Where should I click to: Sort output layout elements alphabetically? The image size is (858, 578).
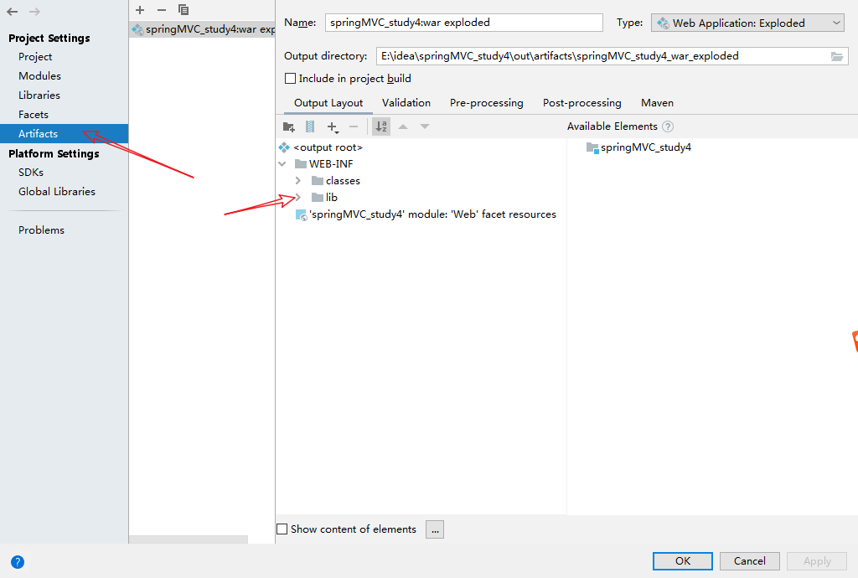tap(380, 126)
